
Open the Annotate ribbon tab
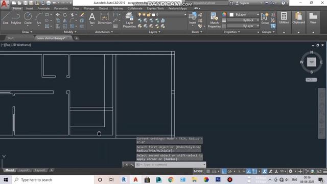(43, 8)
